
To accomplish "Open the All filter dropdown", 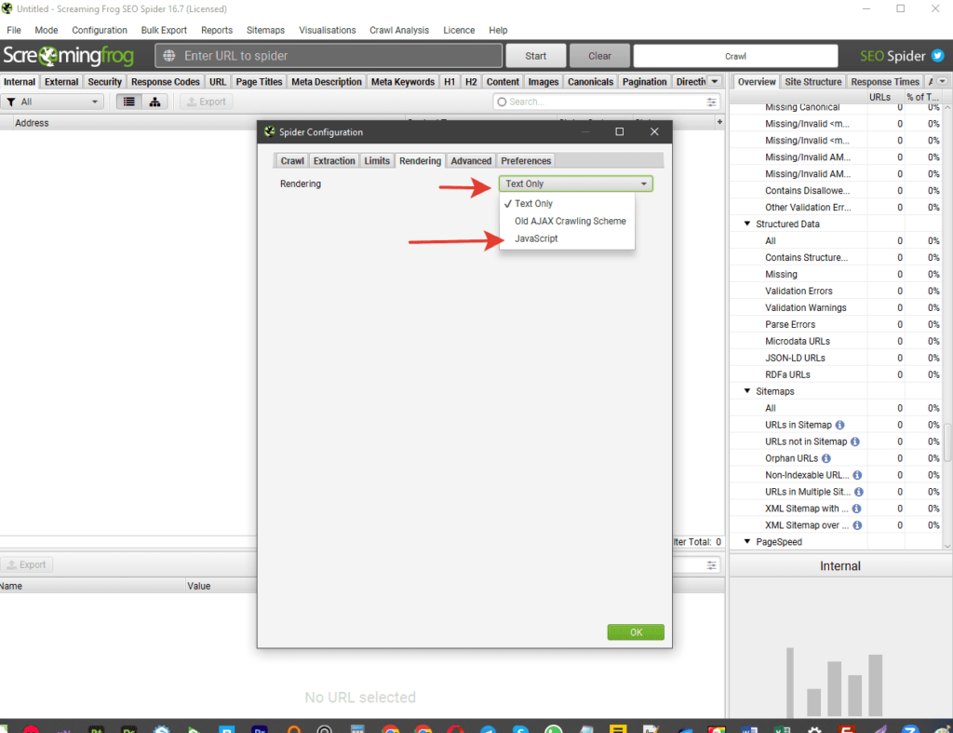I will click(x=52, y=102).
